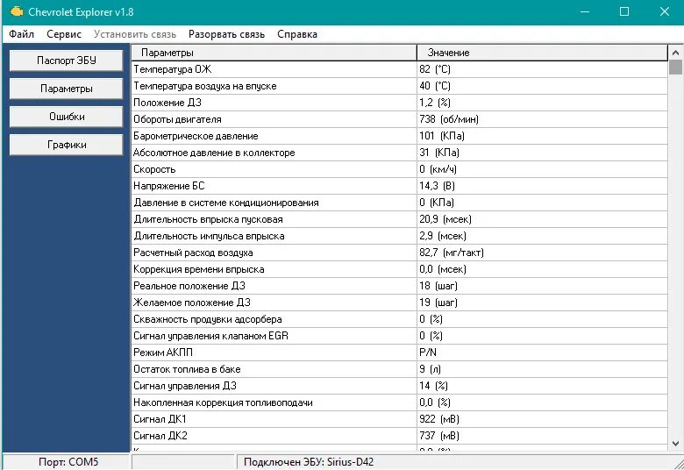Select Расчетный расход воздуха row
The image size is (684, 470).
pos(400,253)
